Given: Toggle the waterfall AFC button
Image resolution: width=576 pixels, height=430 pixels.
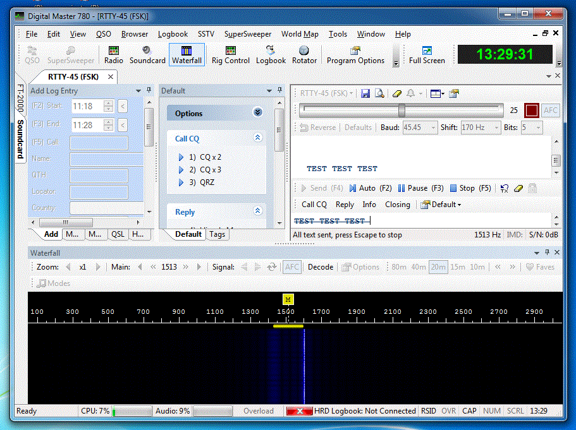Looking at the screenshot, I should coord(291,267).
